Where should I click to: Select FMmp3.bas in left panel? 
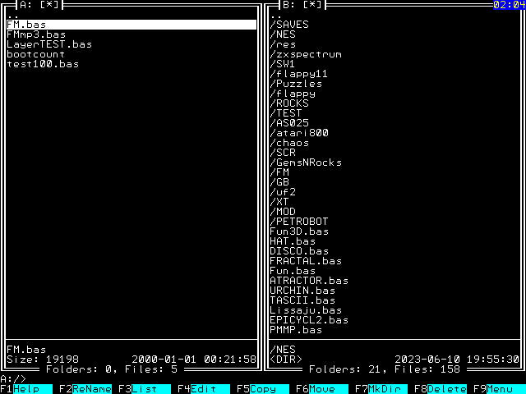coord(36,34)
